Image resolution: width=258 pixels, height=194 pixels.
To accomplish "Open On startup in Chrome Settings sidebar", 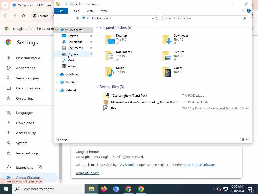I will tap(25, 98).
